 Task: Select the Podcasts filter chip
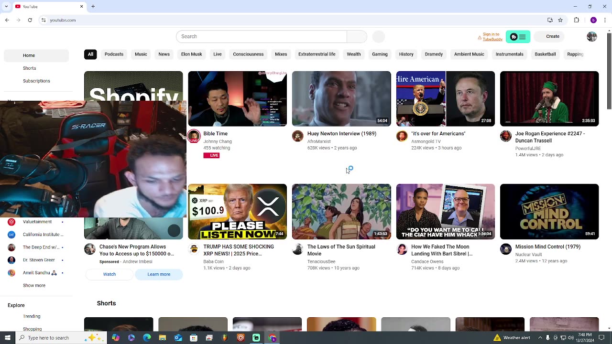pos(114,54)
